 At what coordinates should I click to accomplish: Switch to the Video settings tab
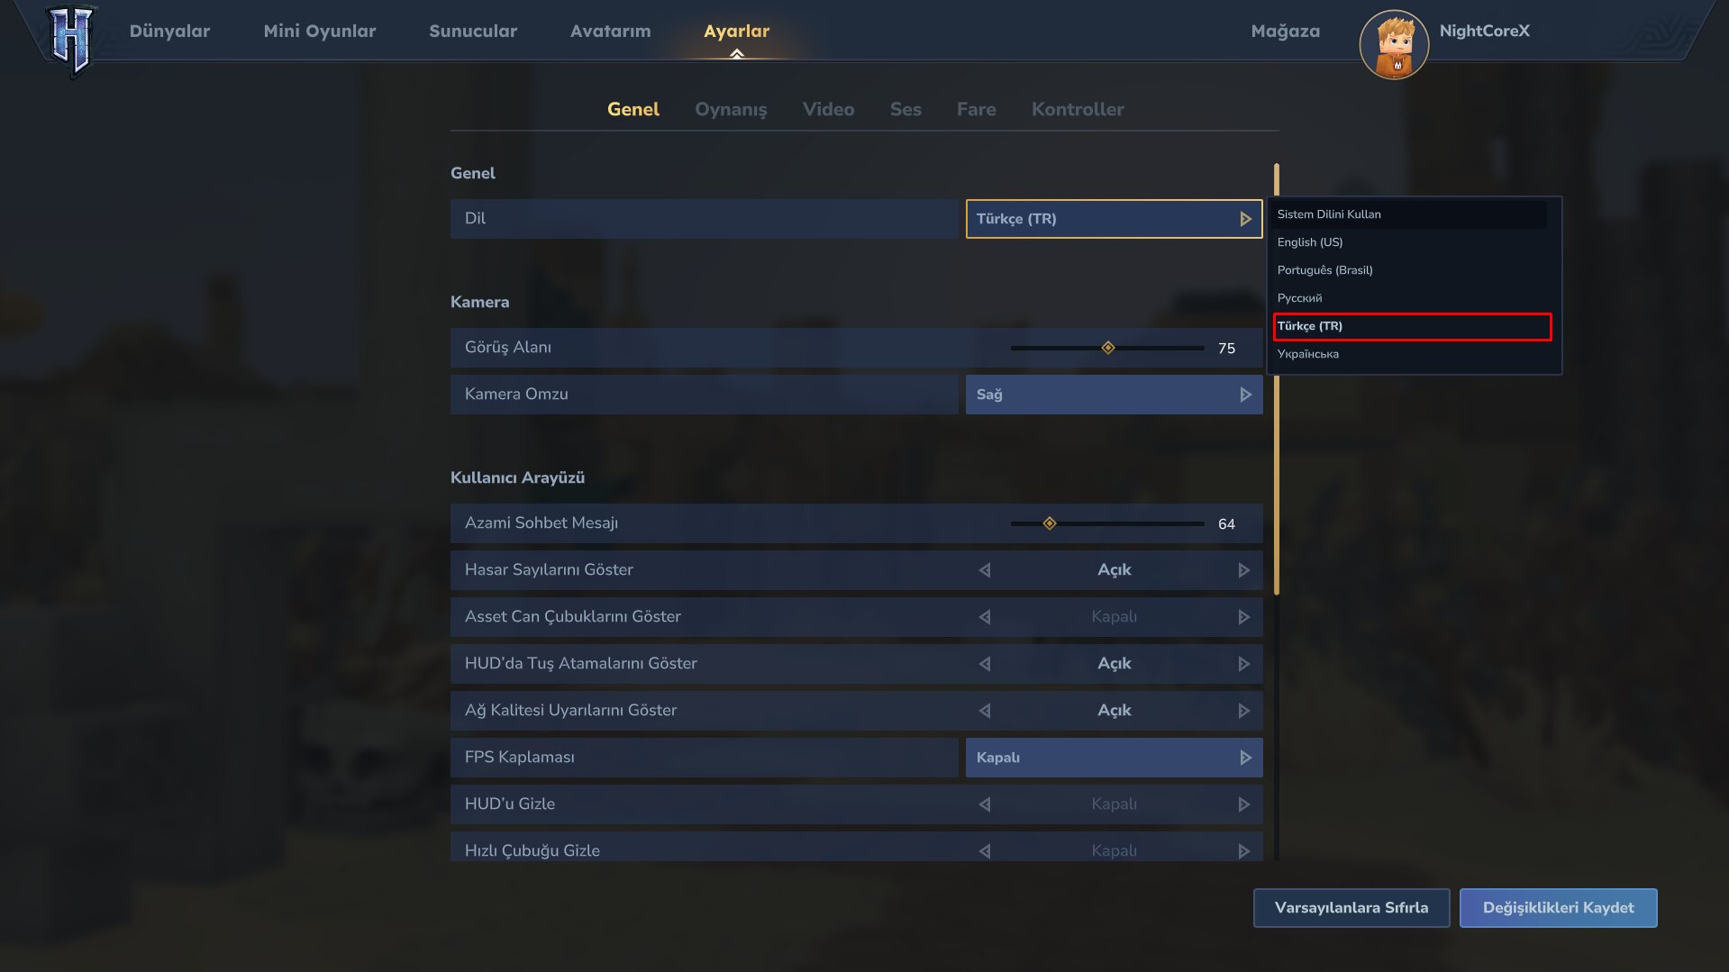(x=827, y=109)
